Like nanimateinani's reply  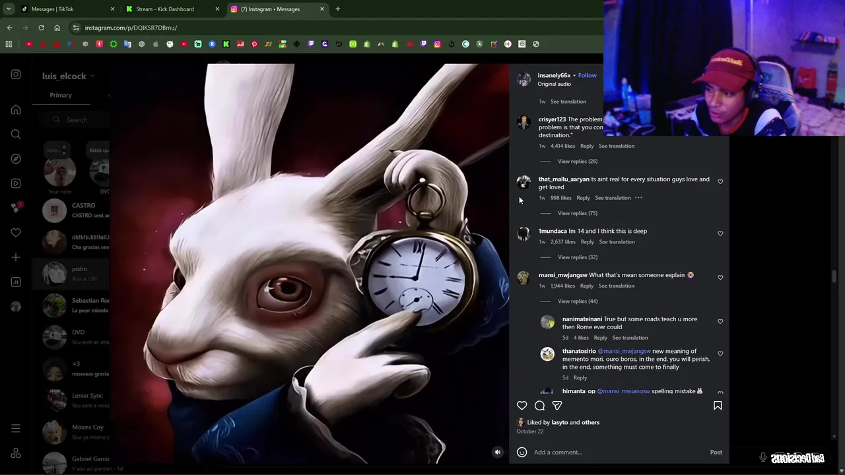pyautogui.click(x=720, y=321)
